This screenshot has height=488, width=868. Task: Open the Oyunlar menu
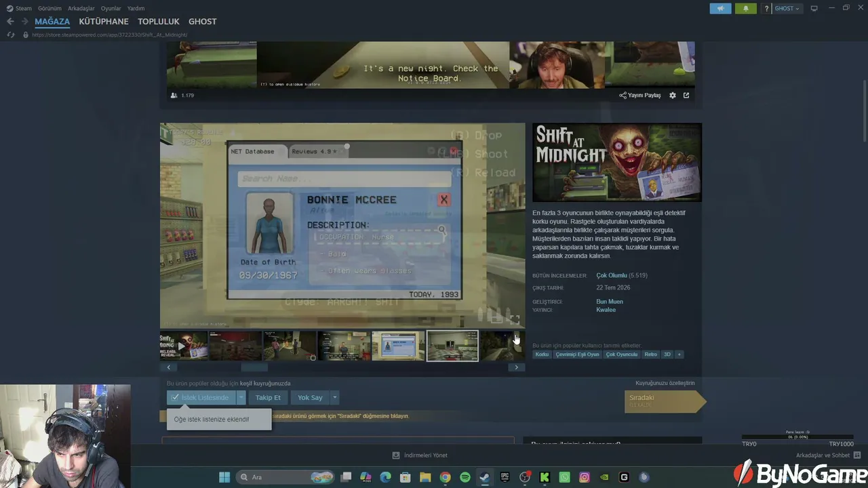111,8
